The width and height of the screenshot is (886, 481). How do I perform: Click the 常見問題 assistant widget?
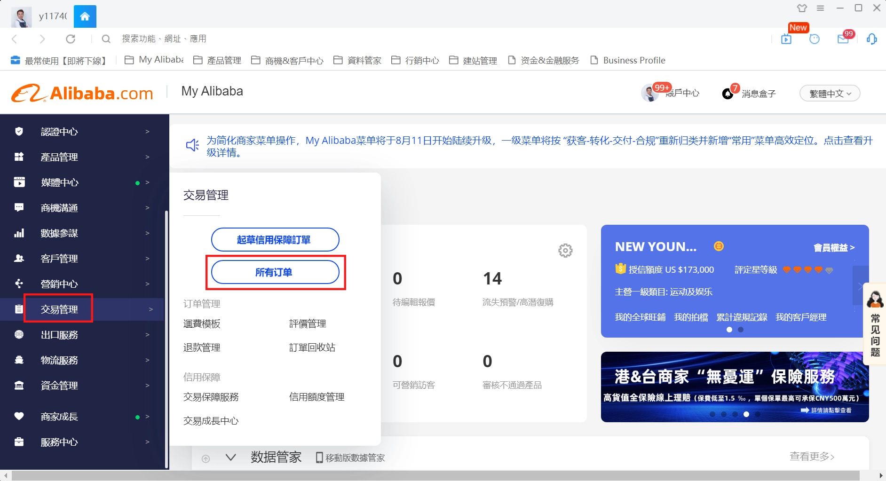point(875,324)
